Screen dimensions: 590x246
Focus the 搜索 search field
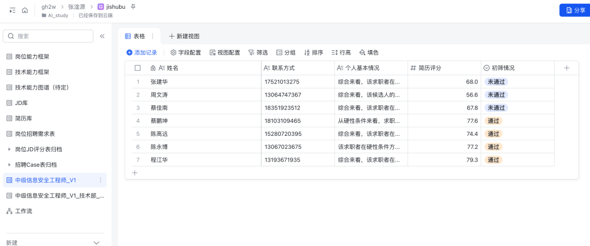click(x=48, y=36)
